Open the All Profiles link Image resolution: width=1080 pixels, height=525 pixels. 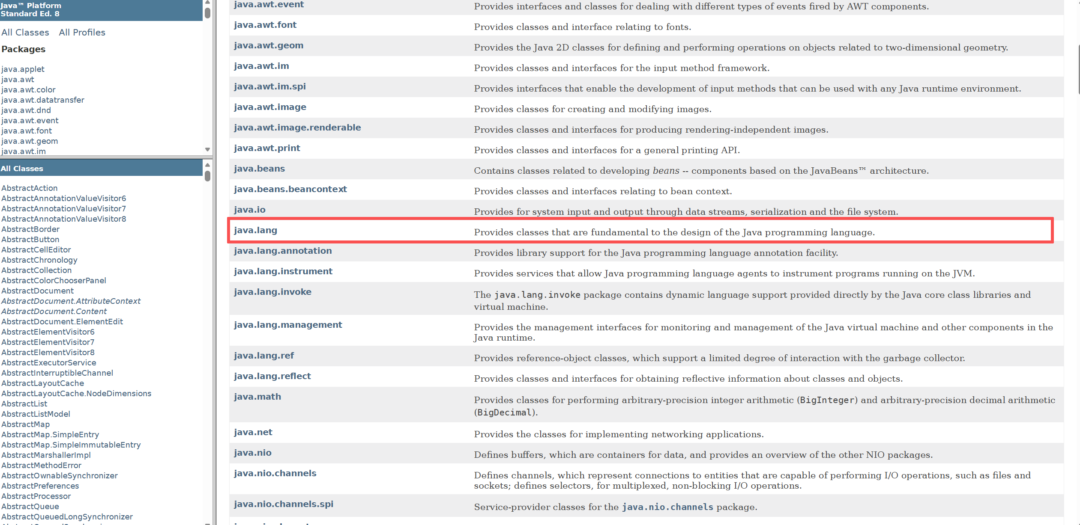82,33
